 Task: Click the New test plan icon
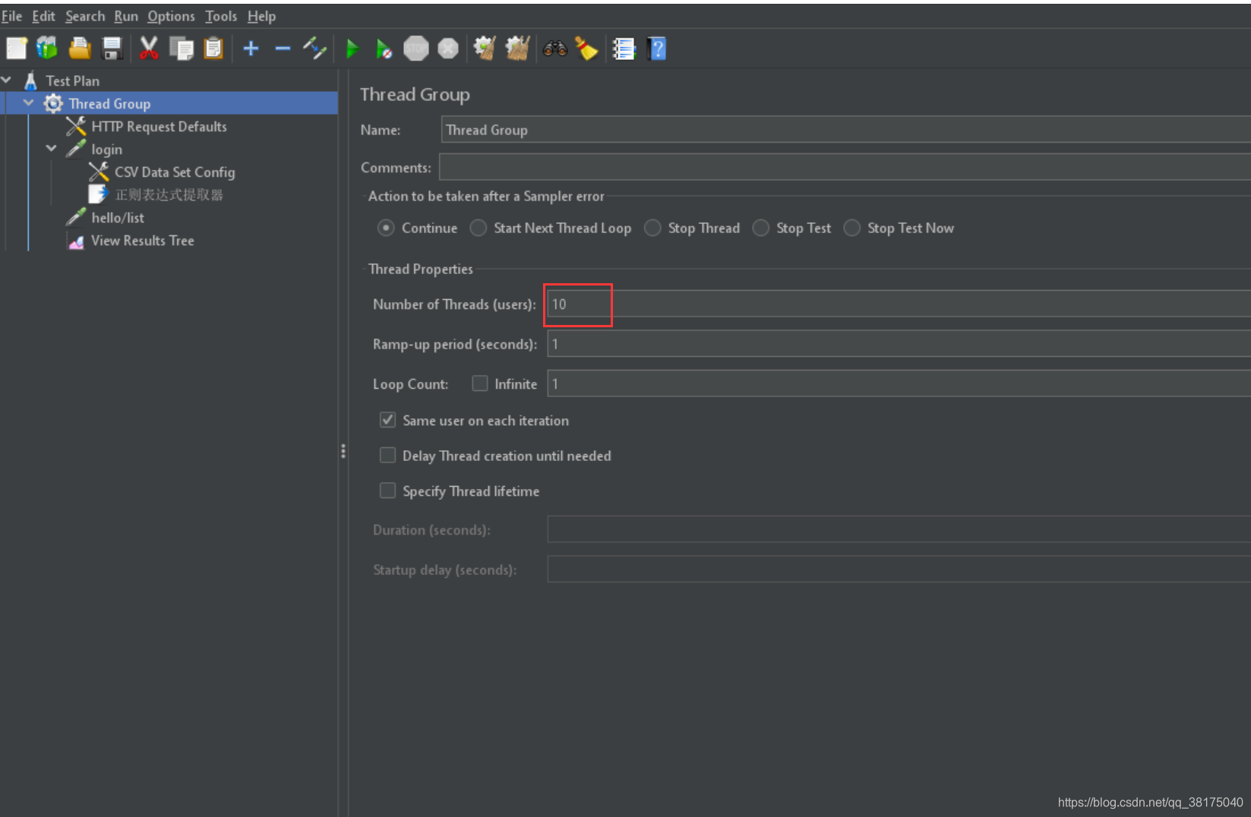(16, 49)
